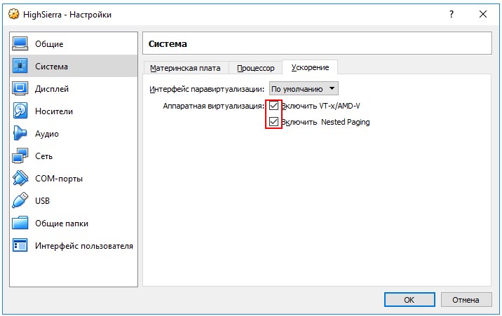
Task: Disable the Nested Paging checkbox
Action: point(273,122)
